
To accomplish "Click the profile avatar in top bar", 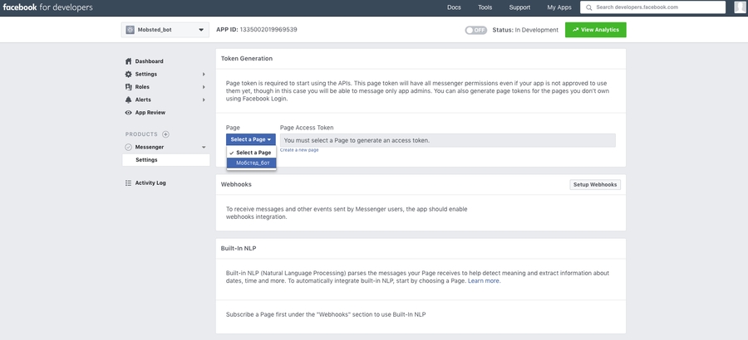I will (740, 7).
